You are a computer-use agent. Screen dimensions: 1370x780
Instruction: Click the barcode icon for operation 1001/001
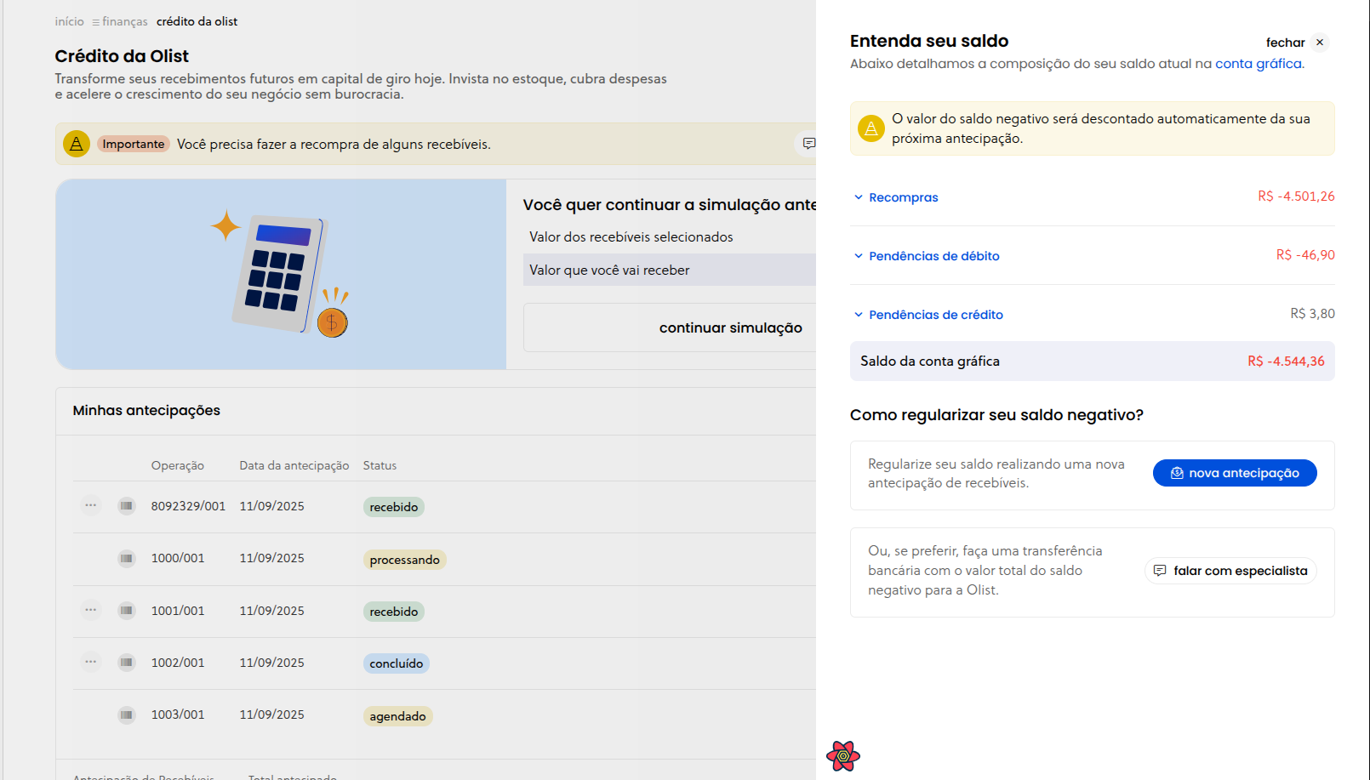[x=127, y=611]
